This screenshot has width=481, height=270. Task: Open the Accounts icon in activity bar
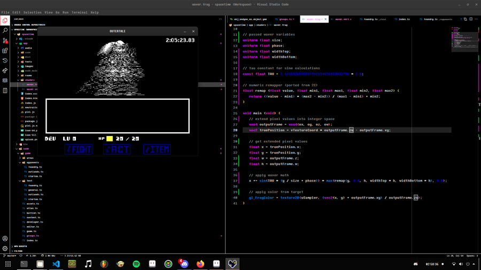[5, 239]
